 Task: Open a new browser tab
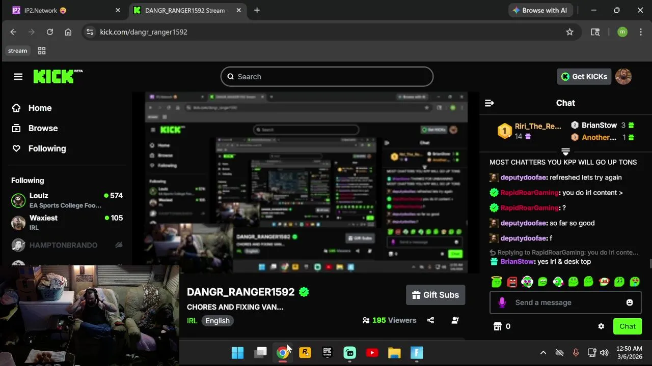pos(257,10)
